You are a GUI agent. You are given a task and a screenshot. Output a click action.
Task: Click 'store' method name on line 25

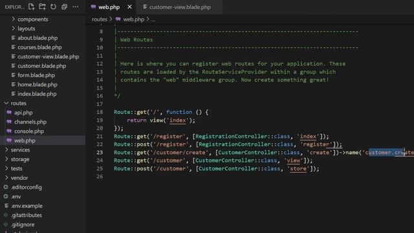298,168
